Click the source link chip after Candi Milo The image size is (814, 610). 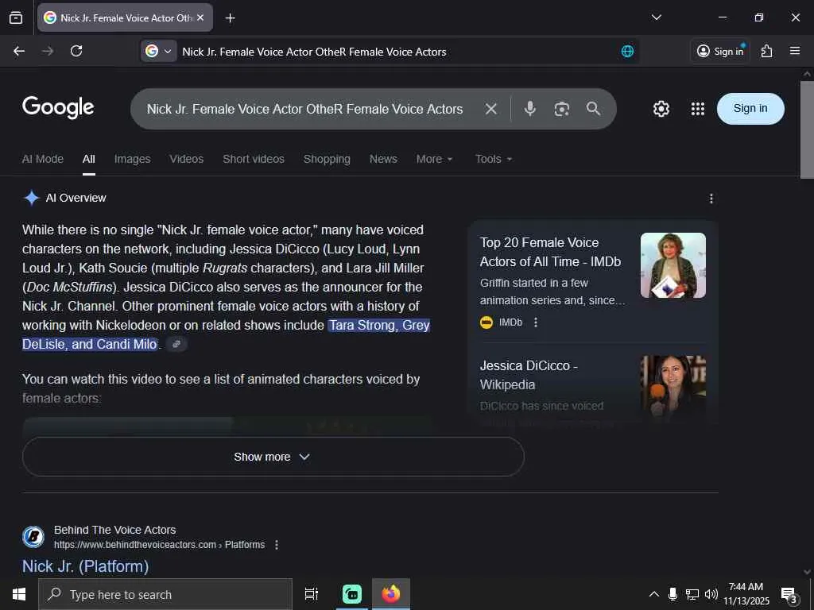pyautogui.click(x=176, y=344)
